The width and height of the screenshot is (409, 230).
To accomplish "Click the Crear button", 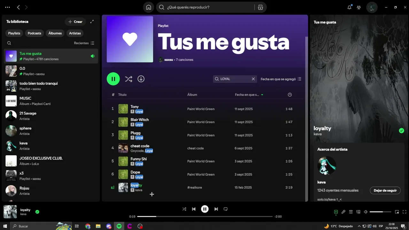I will (75, 22).
